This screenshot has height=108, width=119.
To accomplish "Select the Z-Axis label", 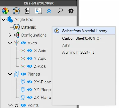I will (x=40, y=66).
